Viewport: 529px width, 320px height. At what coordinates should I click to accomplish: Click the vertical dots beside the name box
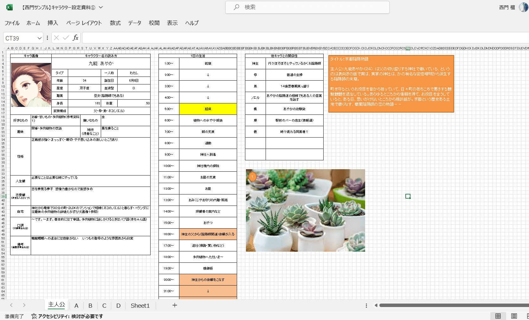47,38
